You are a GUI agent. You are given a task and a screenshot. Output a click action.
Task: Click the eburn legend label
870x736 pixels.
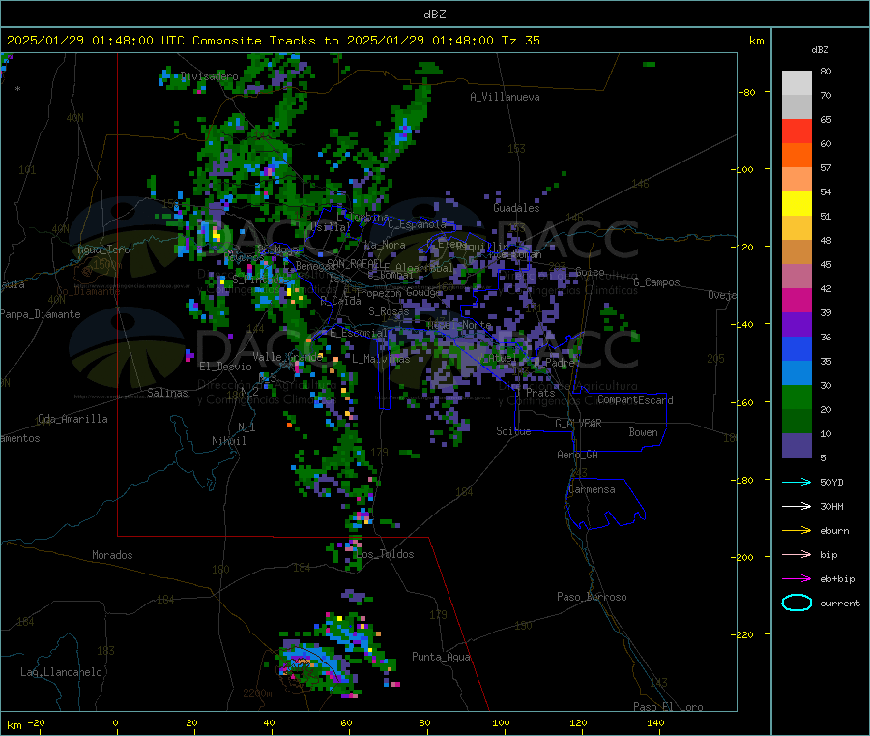(x=834, y=531)
